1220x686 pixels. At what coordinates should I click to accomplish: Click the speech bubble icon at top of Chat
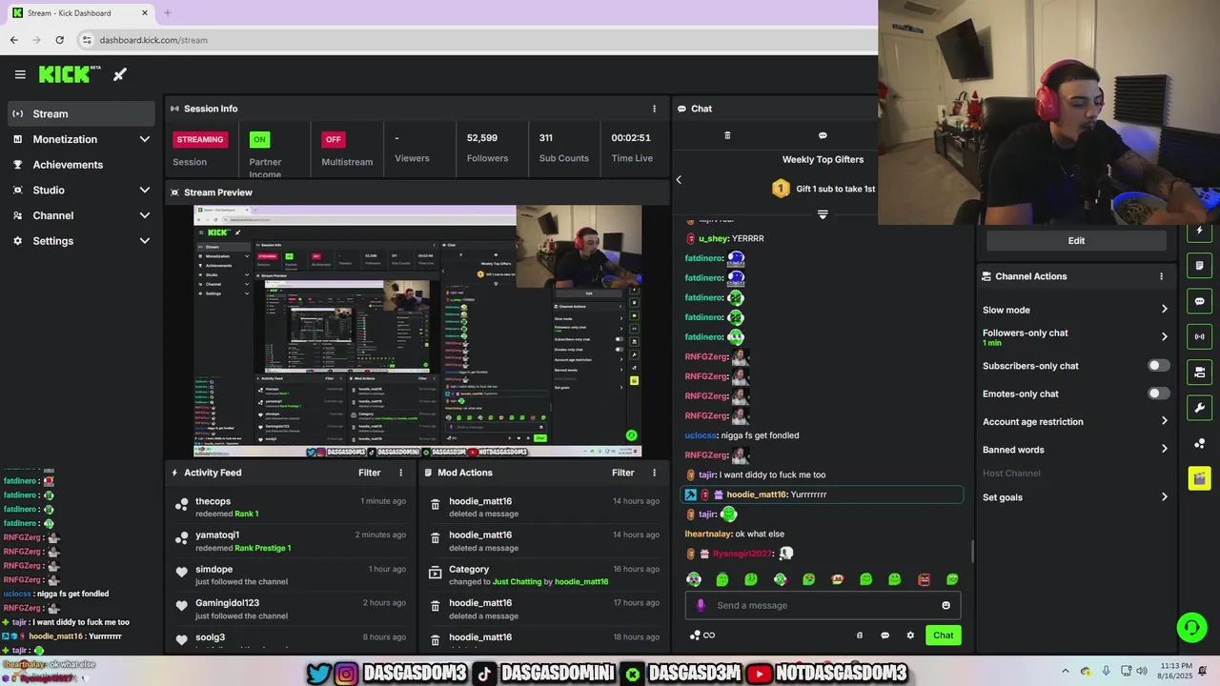(x=823, y=135)
